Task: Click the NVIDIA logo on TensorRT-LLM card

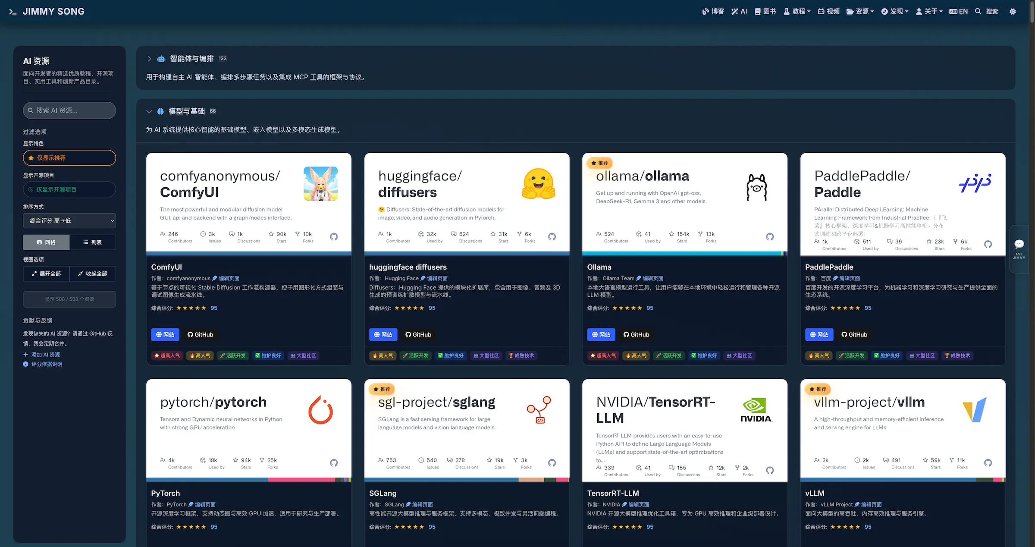Action: click(756, 410)
